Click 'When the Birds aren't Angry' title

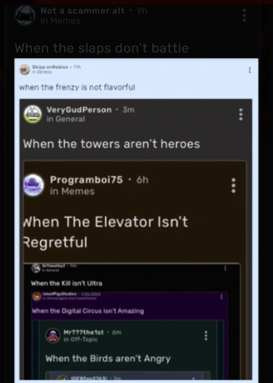[x=108, y=359]
